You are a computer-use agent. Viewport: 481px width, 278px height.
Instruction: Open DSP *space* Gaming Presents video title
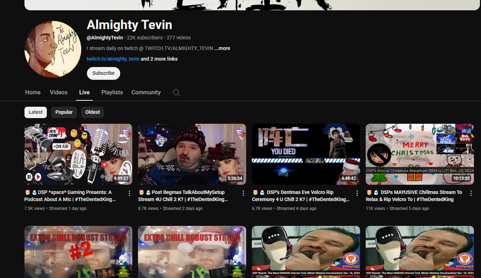pos(70,196)
